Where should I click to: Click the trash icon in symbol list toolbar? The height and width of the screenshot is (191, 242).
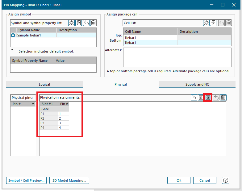point(93,23)
